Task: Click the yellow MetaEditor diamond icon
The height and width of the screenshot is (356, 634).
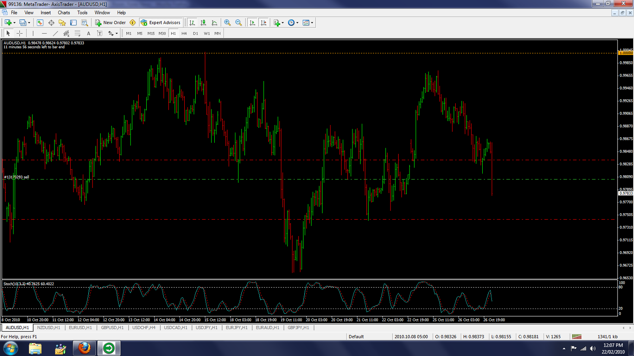Action: pos(133,23)
